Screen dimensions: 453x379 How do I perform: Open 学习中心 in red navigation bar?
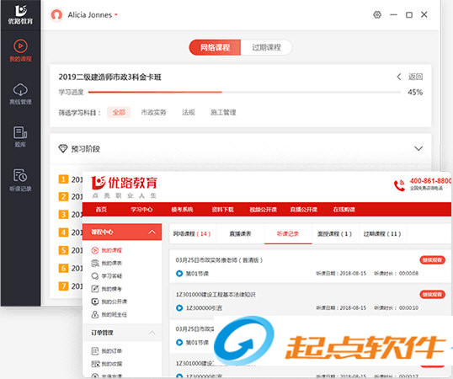pos(141,210)
